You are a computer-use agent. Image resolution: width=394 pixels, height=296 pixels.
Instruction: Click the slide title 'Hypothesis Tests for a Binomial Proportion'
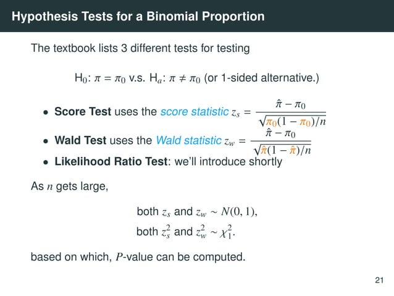pos(138,17)
